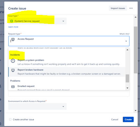140x127 pixels.
Task: Click the Incidents group heading
Action: tap(15, 55)
